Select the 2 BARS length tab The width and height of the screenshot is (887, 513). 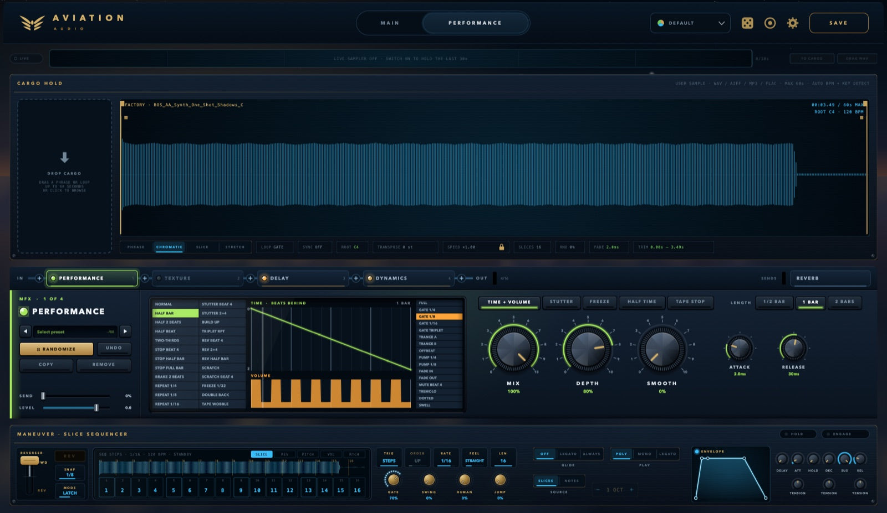[x=845, y=302]
